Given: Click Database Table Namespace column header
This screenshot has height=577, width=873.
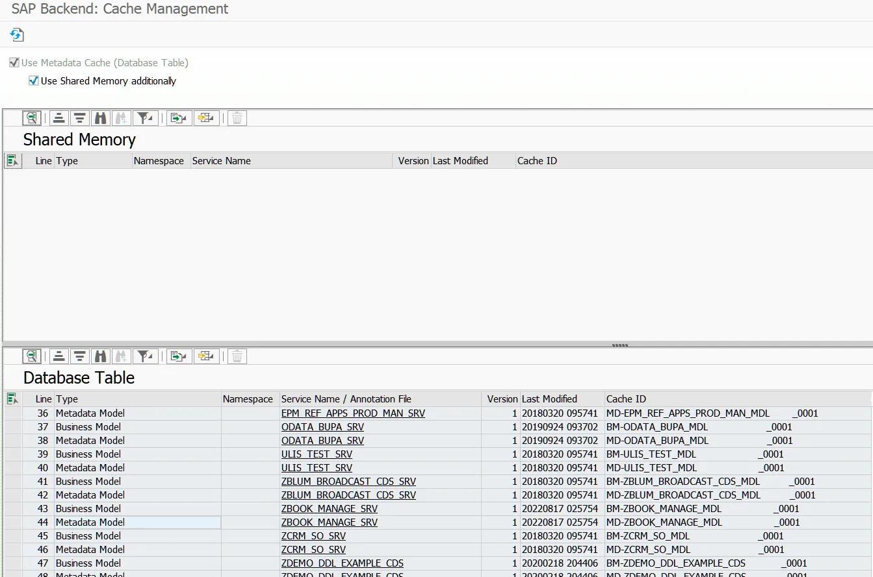Looking at the screenshot, I should 250,399.
